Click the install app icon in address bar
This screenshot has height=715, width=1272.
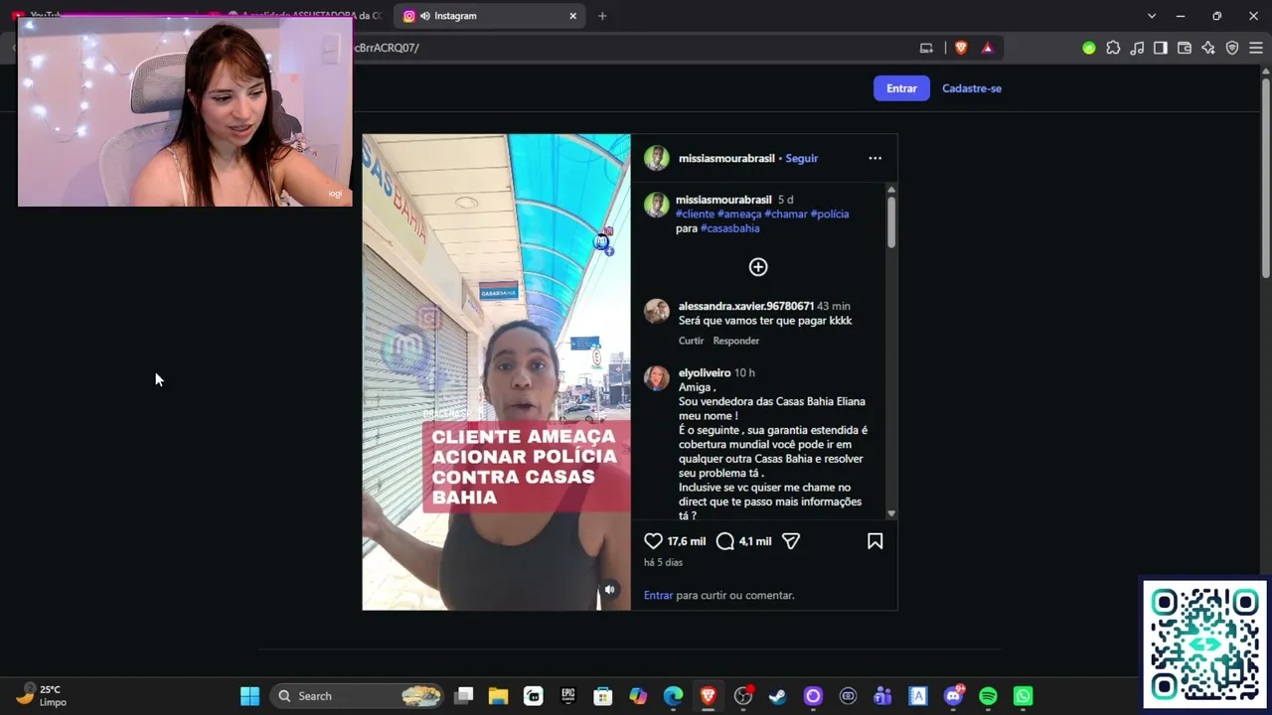tap(926, 48)
